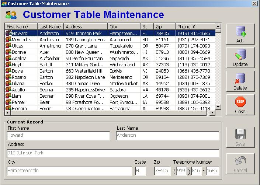This screenshot has height=185, width=260.
Task: Click the City field showing Hempsteancoln
Action: coord(69,171)
